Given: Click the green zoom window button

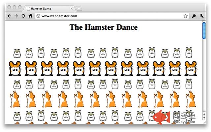Looking at the screenshot, I should point(20,7).
